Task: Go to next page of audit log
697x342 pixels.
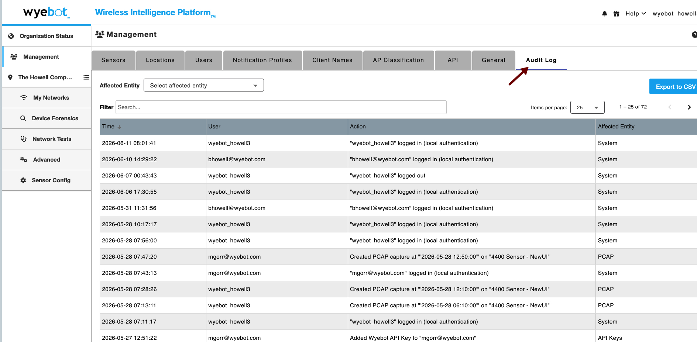Action: (689, 107)
